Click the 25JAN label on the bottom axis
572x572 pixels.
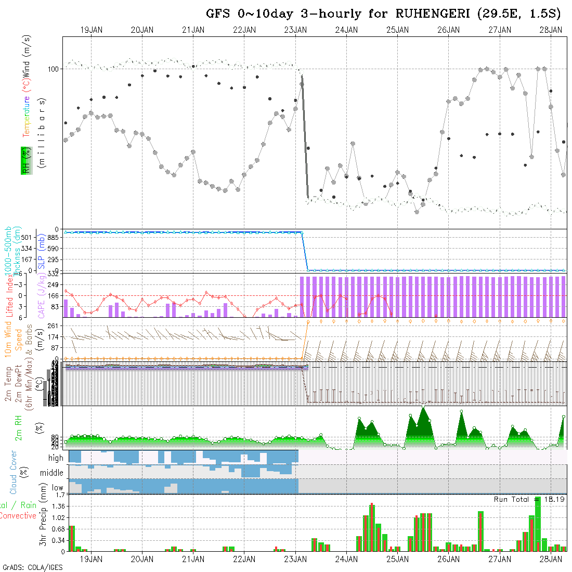click(x=397, y=559)
